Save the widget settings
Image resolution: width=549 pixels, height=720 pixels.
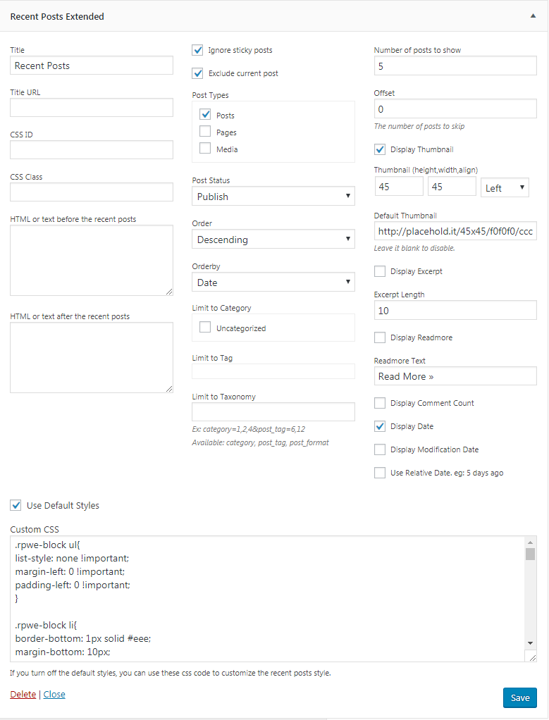tap(520, 697)
